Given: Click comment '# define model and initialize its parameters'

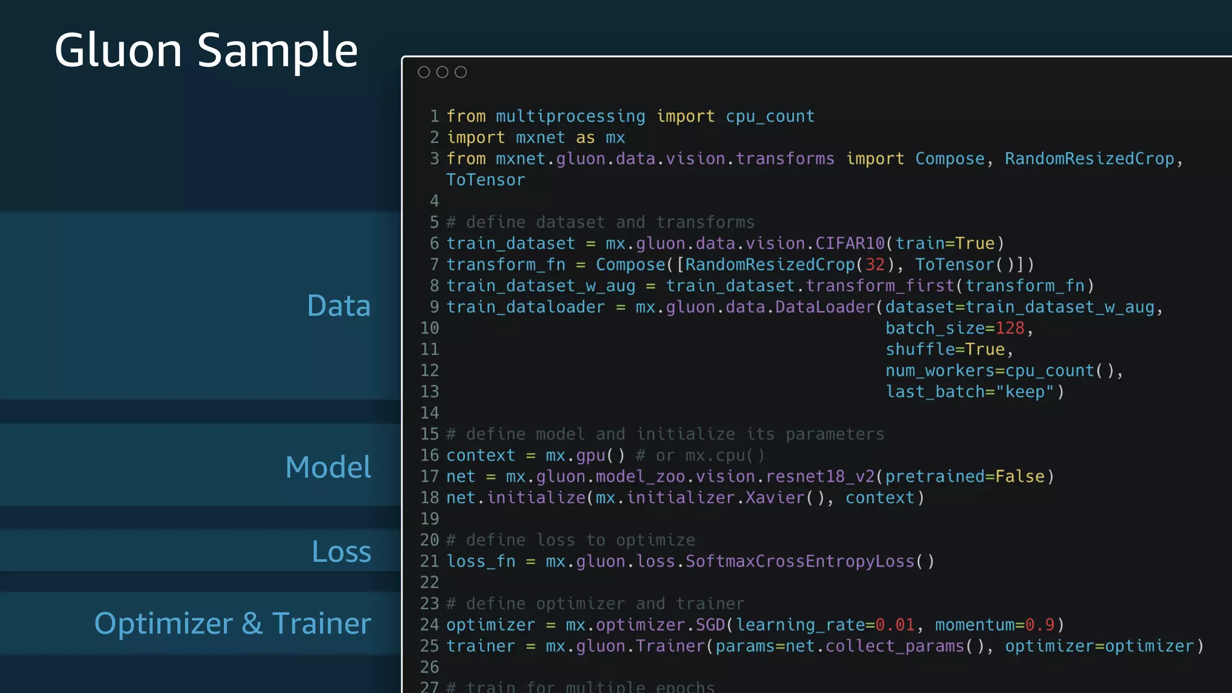Looking at the screenshot, I should (x=665, y=434).
